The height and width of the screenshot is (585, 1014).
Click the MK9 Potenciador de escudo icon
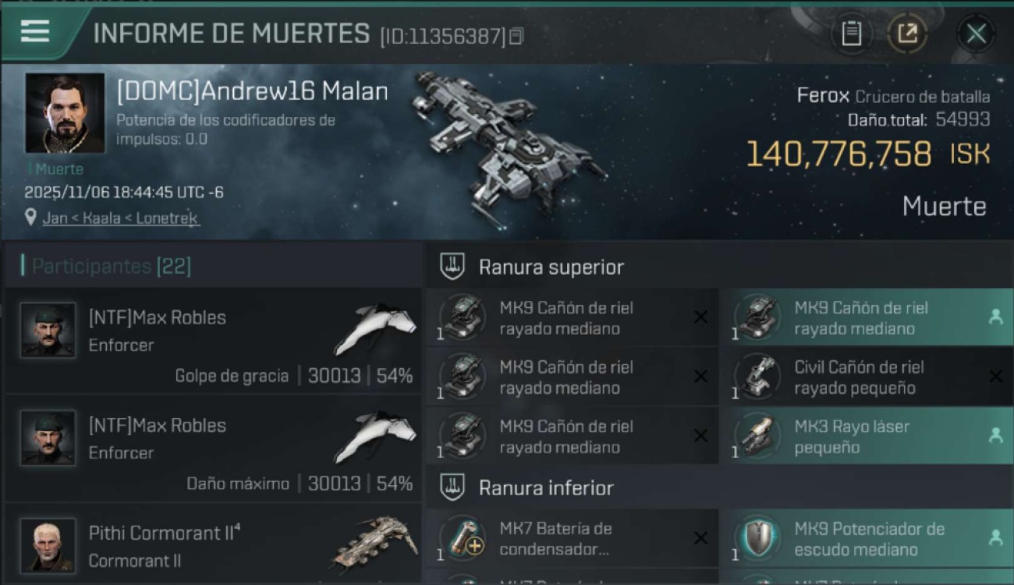[x=757, y=539]
